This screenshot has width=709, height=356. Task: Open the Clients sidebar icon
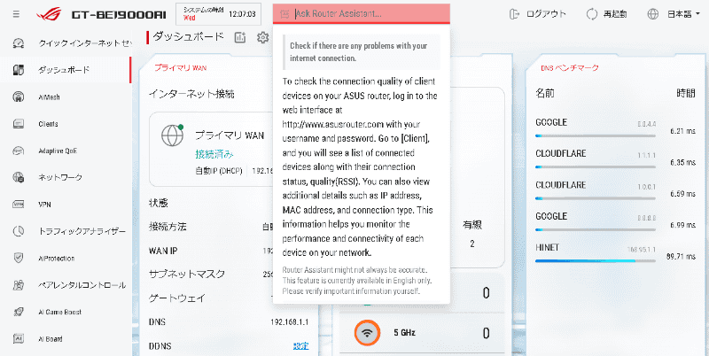pyautogui.click(x=18, y=124)
